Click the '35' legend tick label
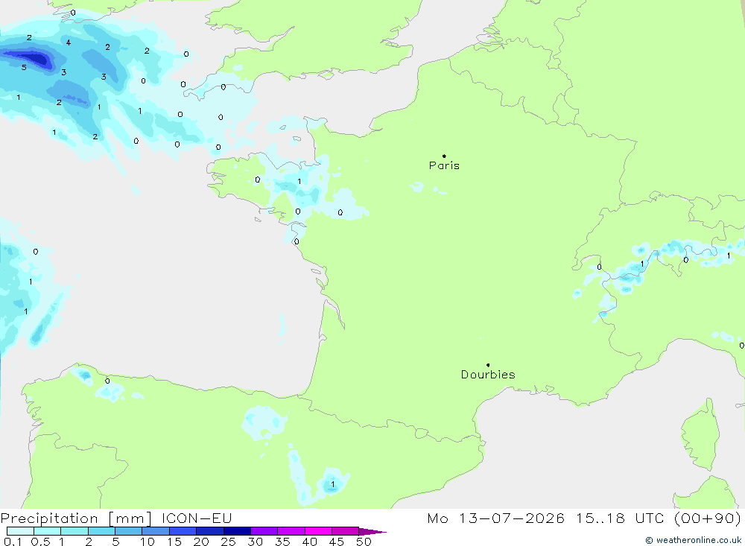 tap(282, 542)
